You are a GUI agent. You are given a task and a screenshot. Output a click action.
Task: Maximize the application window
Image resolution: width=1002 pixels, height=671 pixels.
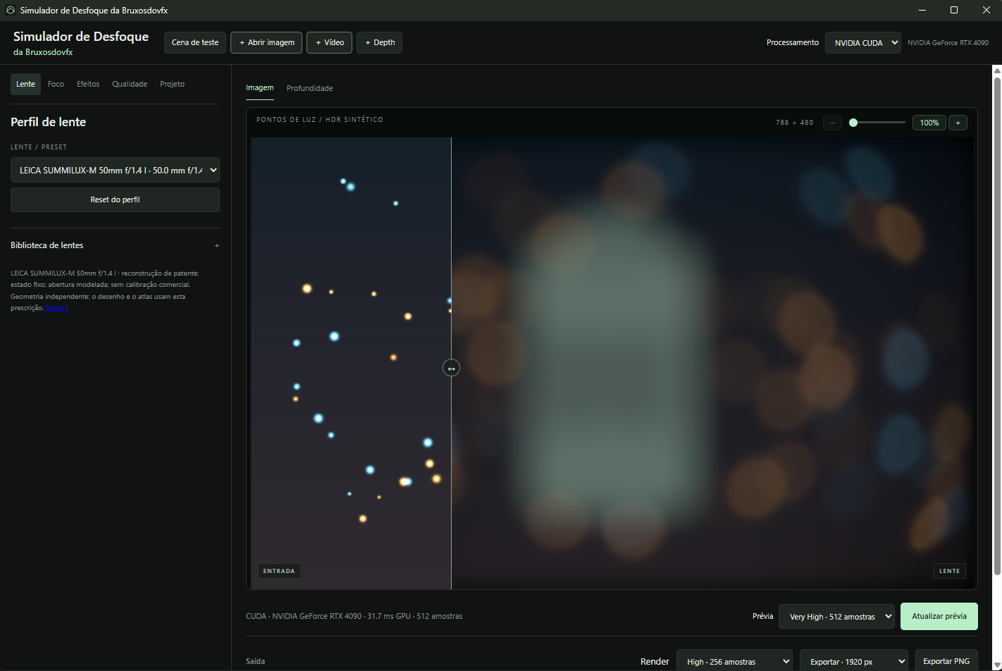(x=954, y=10)
